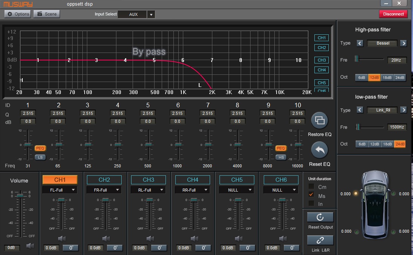The height and width of the screenshot is (255, 413).
Task: Click the Link L&R chain icon
Action: coord(320,240)
